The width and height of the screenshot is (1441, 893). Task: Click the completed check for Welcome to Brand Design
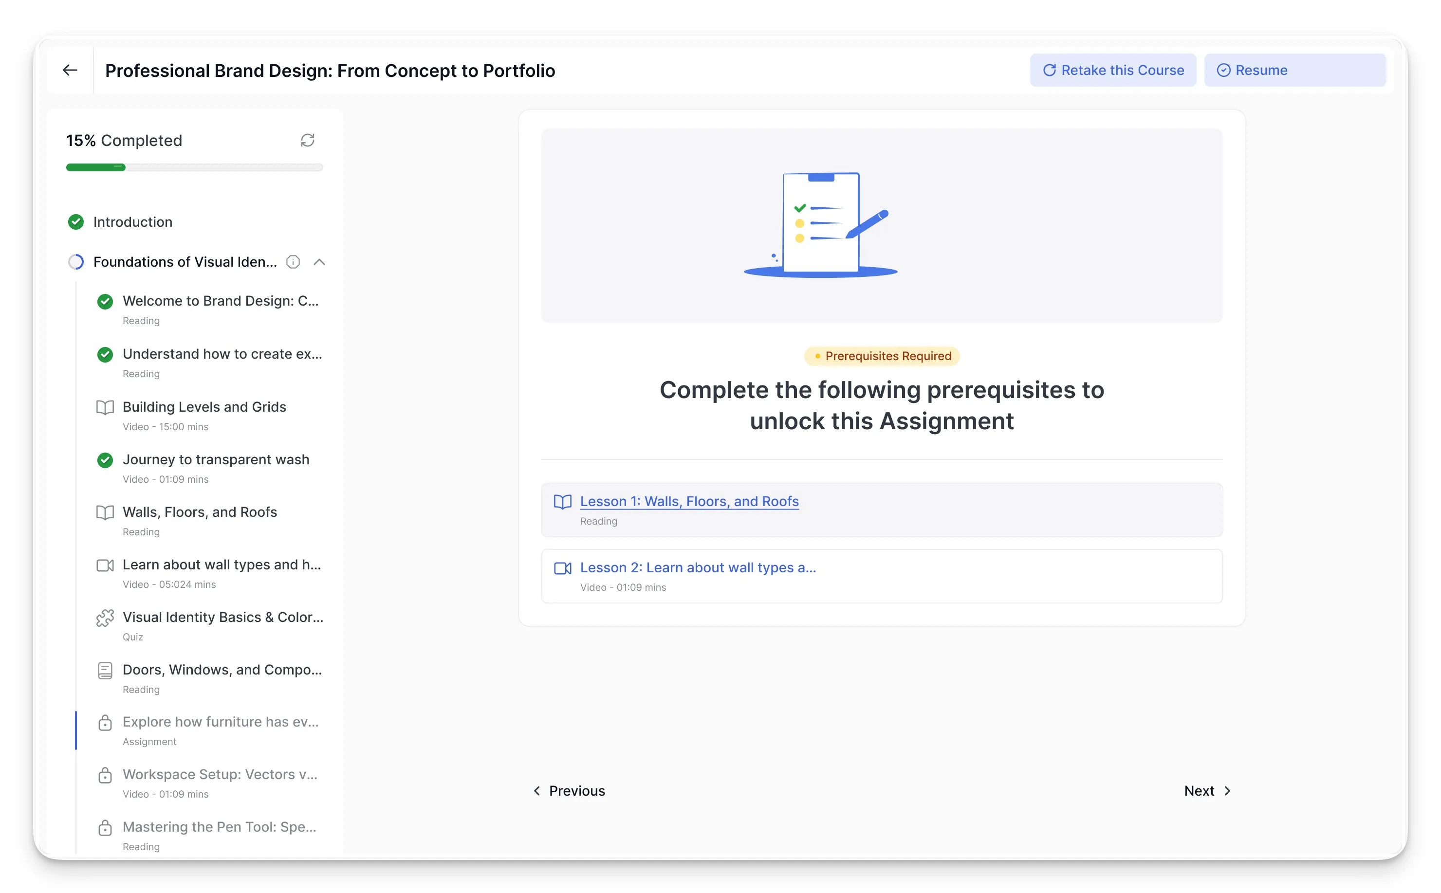tap(105, 301)
